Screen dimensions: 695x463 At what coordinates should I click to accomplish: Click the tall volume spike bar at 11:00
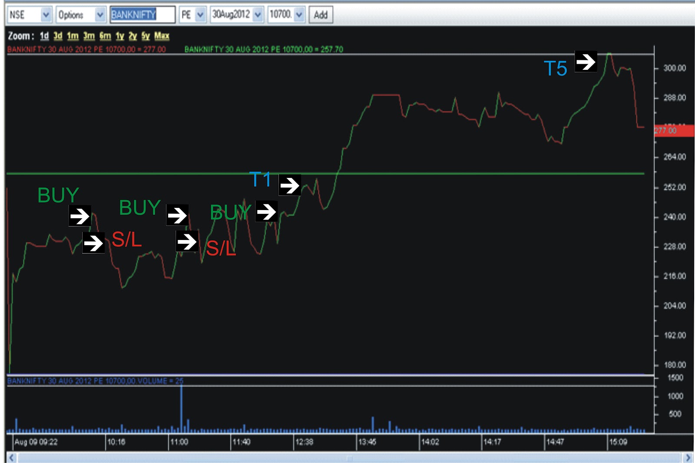tap(181, 409)
